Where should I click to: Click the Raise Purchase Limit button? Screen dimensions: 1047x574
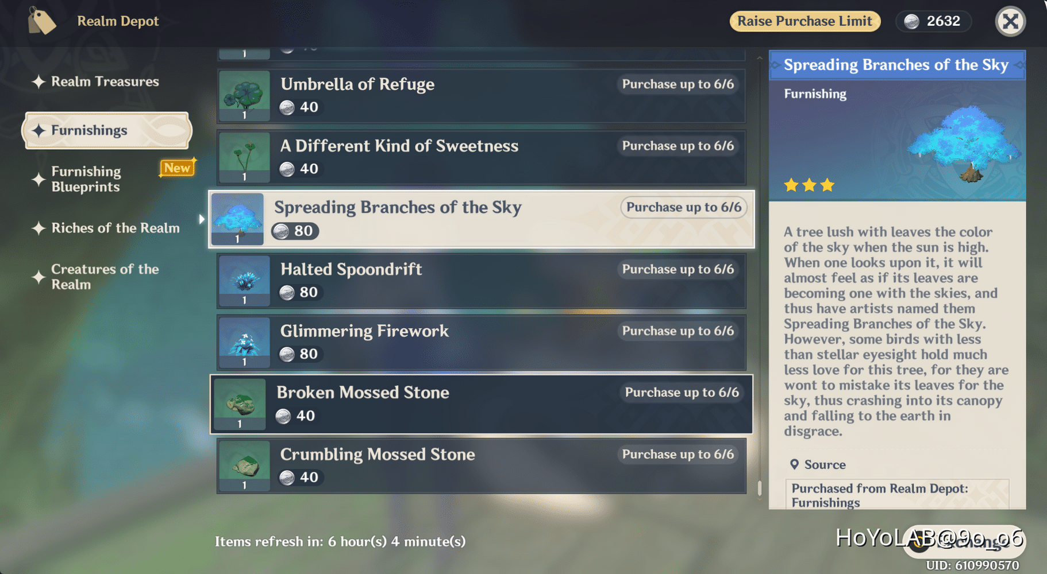pyautogui.click(x=805, y=21)
